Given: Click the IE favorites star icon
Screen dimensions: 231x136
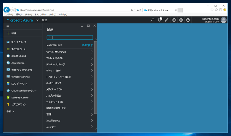Looking at the screenshot, I should (216, 10).
